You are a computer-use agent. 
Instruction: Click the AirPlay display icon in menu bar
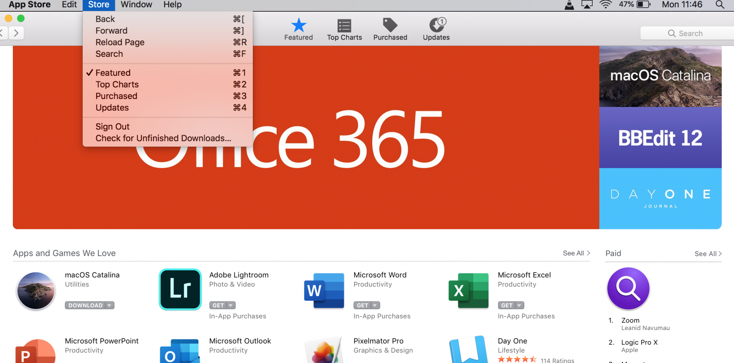[587, 5]
